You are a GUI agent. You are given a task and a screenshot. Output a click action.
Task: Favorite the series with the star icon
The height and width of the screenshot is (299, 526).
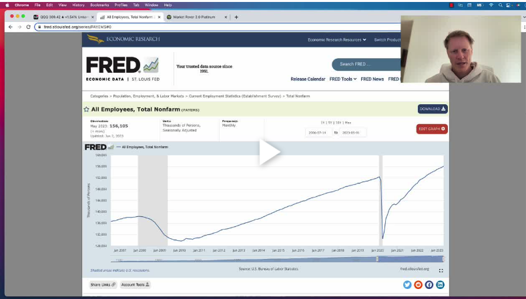(x=86, y=109)
